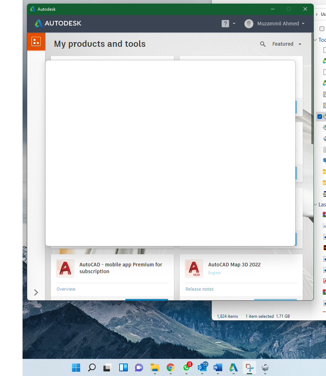The image size is (326, 376).
Task: Select the products grid icon in orange sidebar
Action: 36,41
